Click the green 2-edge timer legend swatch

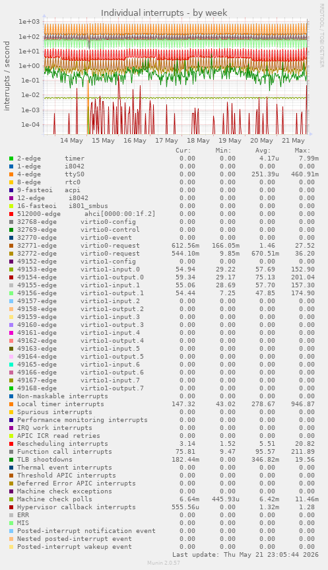pos(11,159)
